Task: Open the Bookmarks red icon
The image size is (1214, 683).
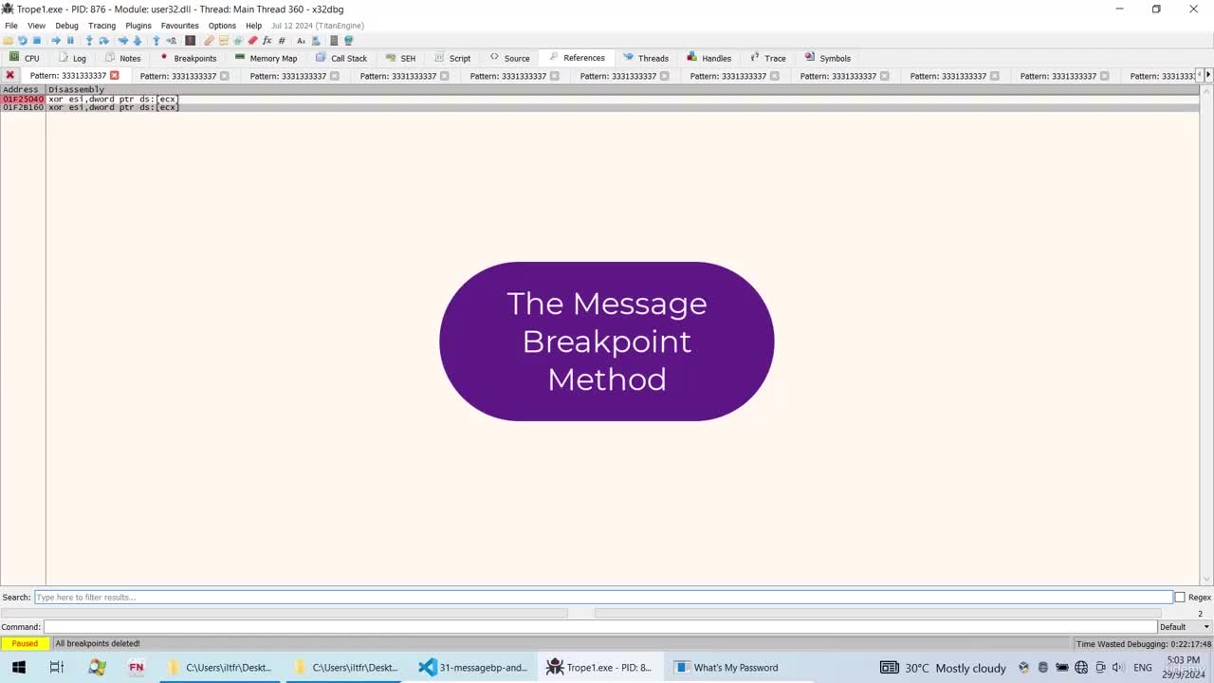Action: (x=252, y=41)
